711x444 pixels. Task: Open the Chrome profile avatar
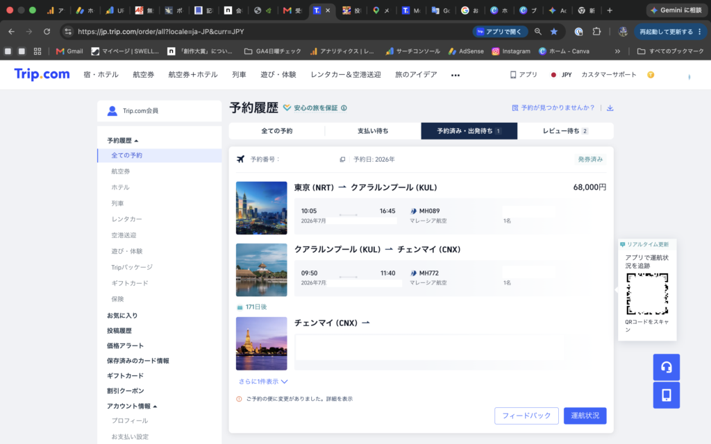click(x=623, y=32)
